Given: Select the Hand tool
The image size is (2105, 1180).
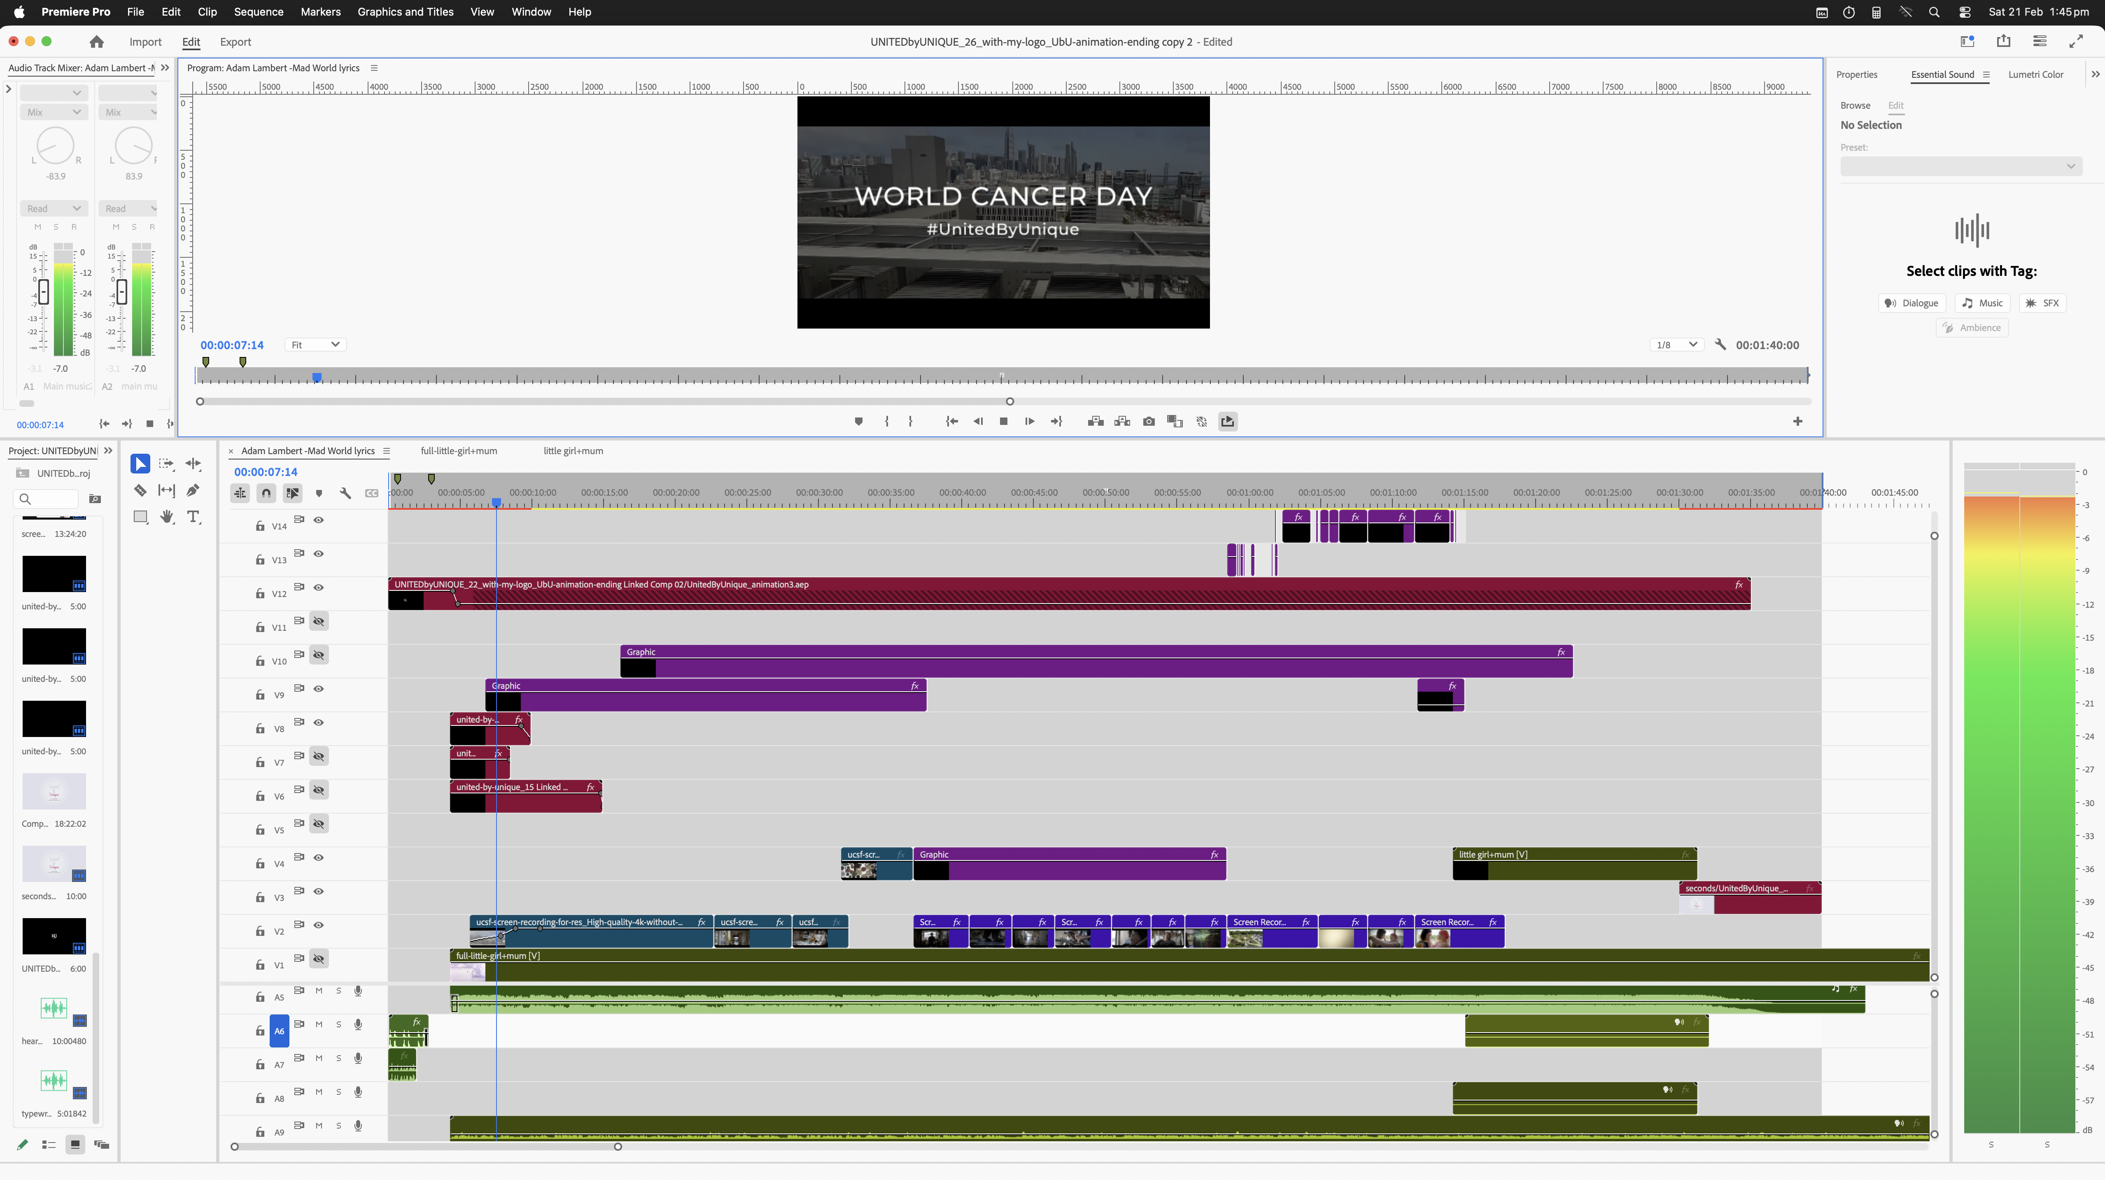Looking at the screenshot, I should tap(167, 516).
